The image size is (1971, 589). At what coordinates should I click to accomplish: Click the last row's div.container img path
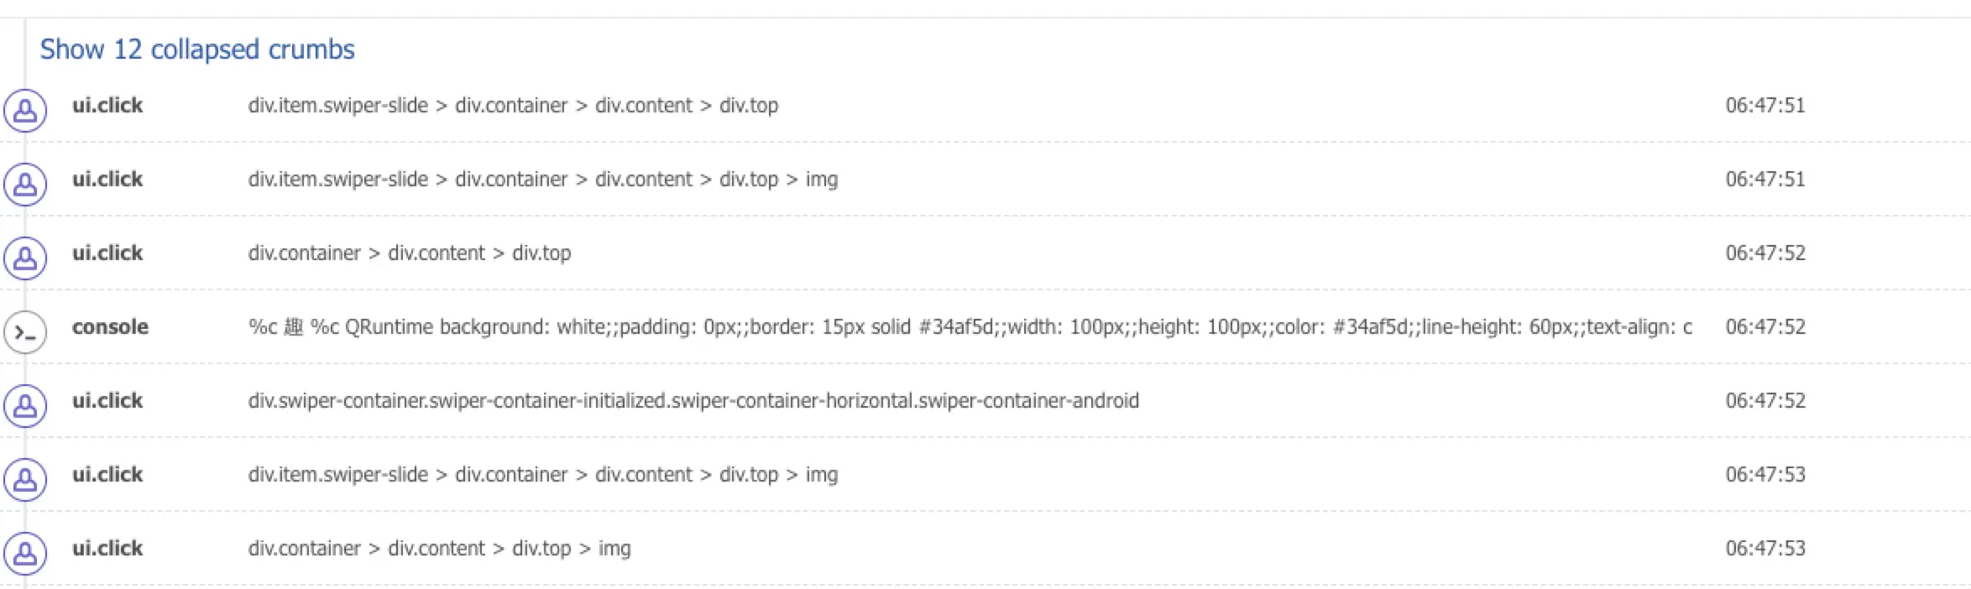[439, 549]
